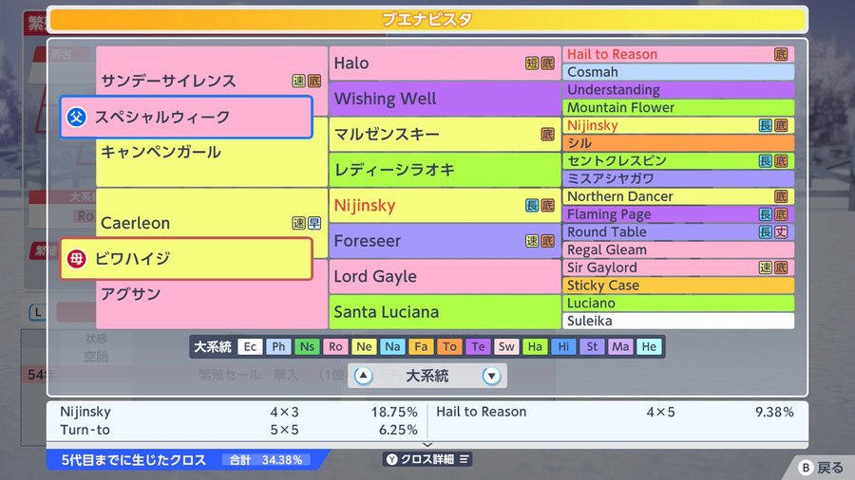Click the Northern Dancer ancestor row
This screenshot has height=480, width=855.
(678, 196)
